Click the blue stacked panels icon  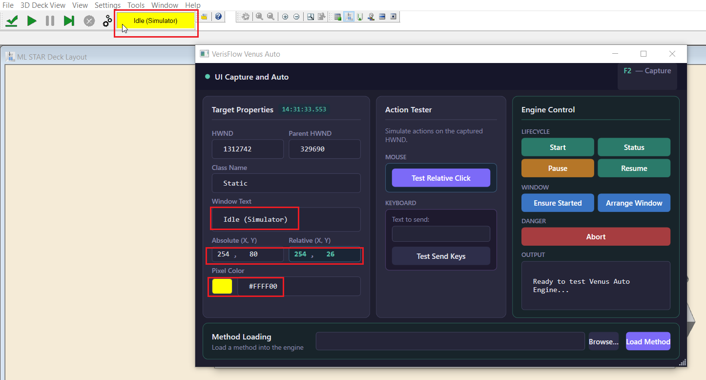pyautogui.click(x=382, y=17)
